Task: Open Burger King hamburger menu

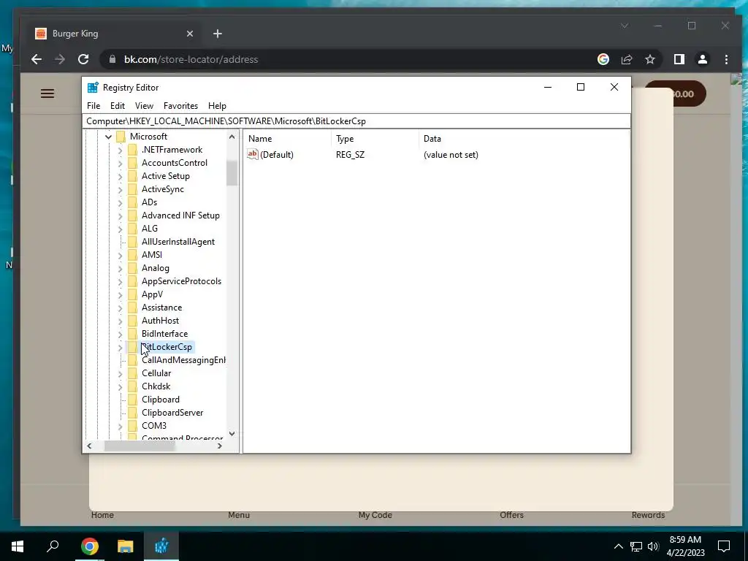Action: (x=47, y=93)
